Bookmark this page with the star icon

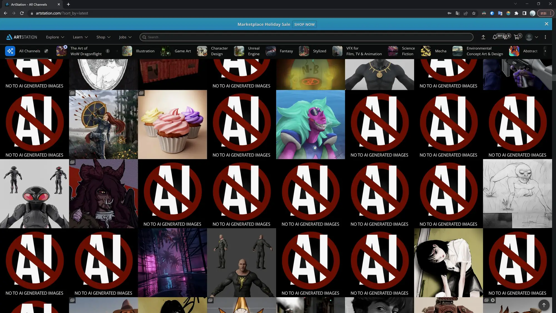click(474, 13)
